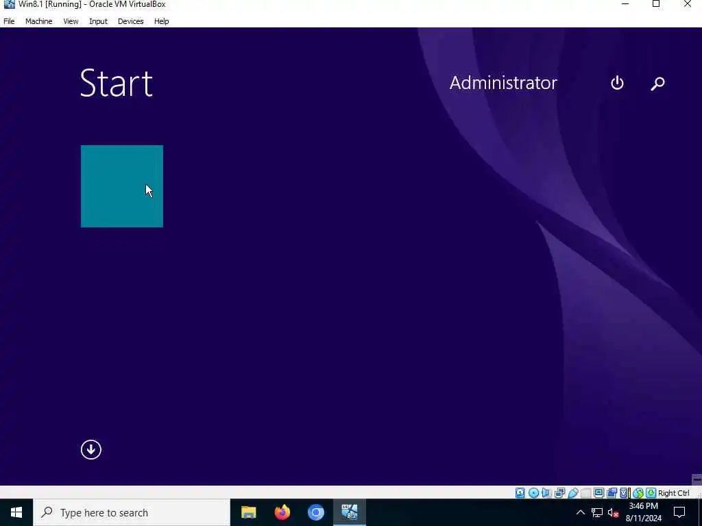Click the hard disk activity indicator

(520, 493)
